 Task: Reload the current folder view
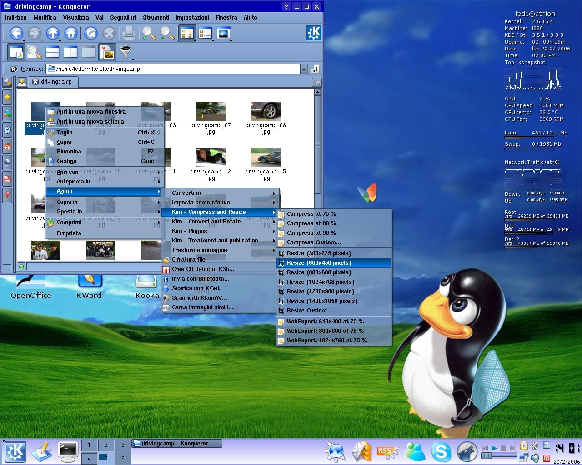click(x=91, y=33)
